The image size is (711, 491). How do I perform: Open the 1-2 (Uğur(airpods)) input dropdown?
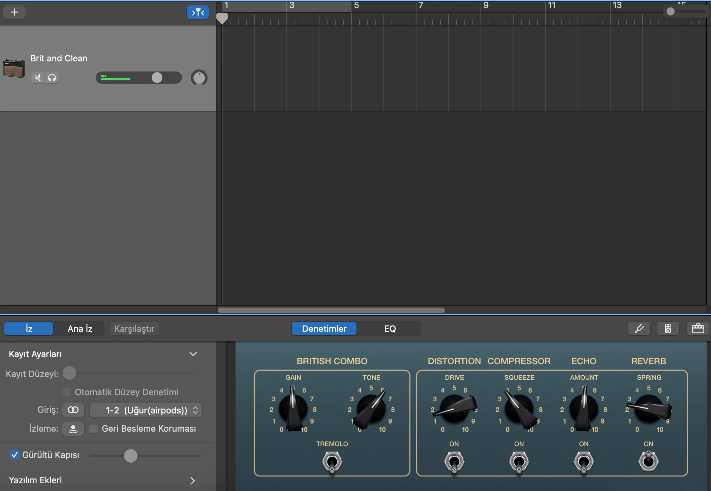(x=146, y=410)
